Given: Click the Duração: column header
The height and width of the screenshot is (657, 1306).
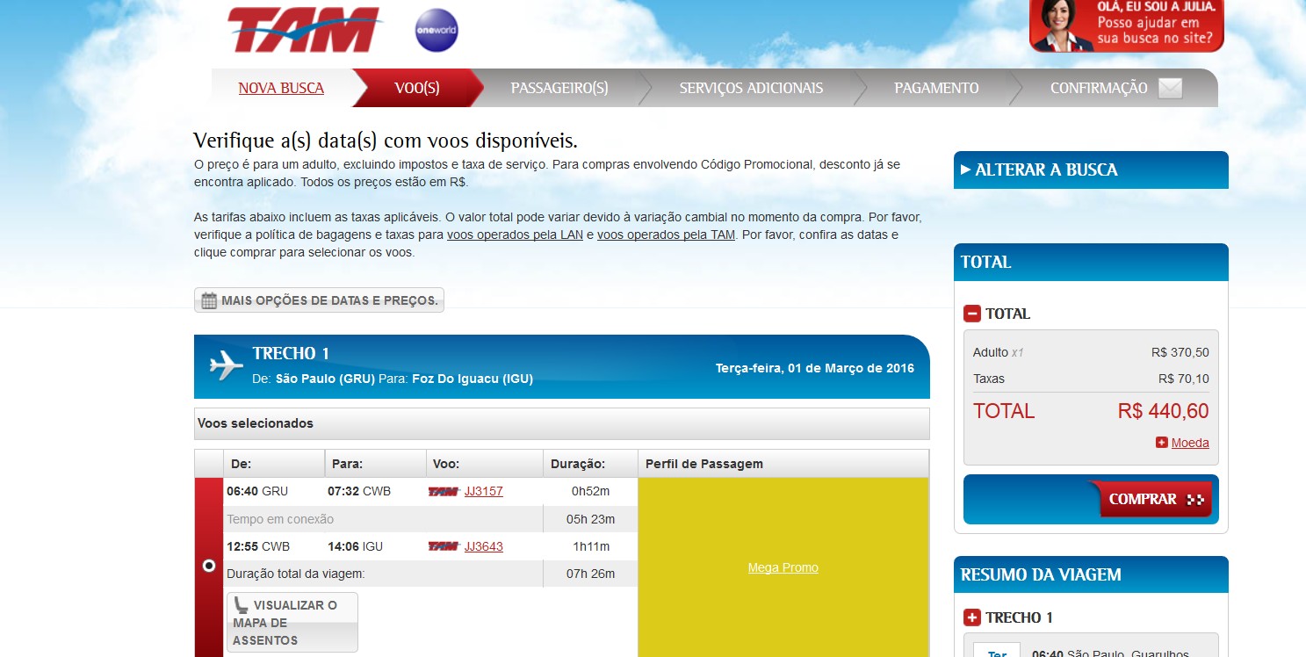Looking at the screenshot, I should (x=590, y=464).
